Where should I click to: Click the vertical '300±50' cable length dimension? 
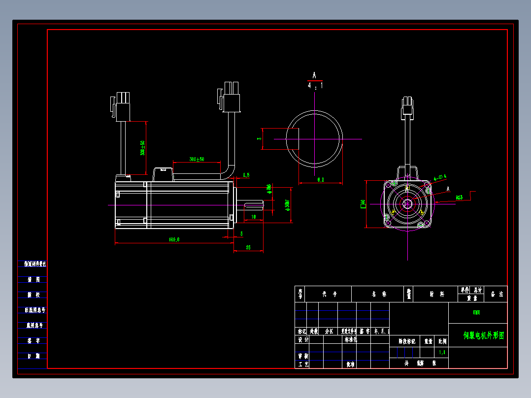pyautogui.click(x=142, y=148)
